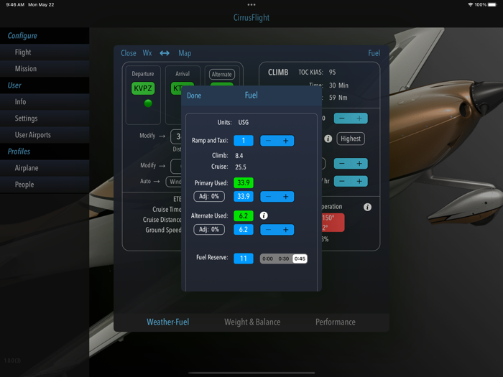503x377 pixels.
Task: Tap plus on the stepper below the Highest button
Action: (x=359, y=164)
